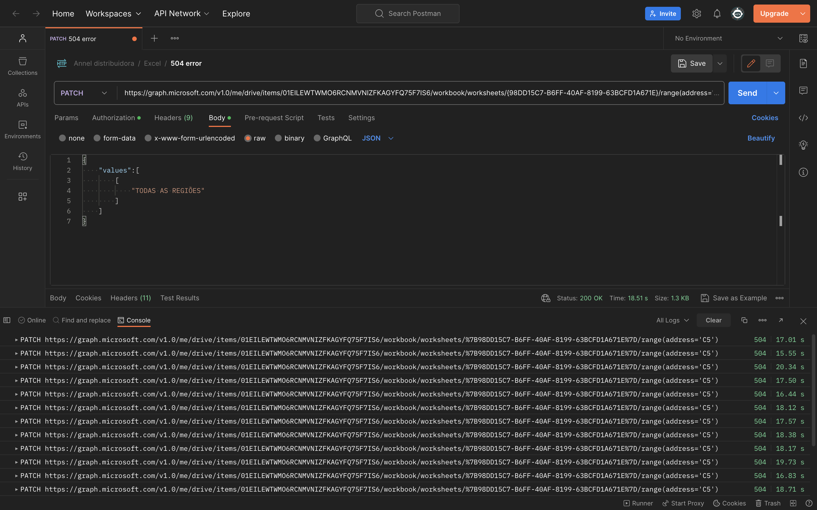Open the All Logs filter dropdown
This screenshot has width=817, height=510.
tap(673, 320)
